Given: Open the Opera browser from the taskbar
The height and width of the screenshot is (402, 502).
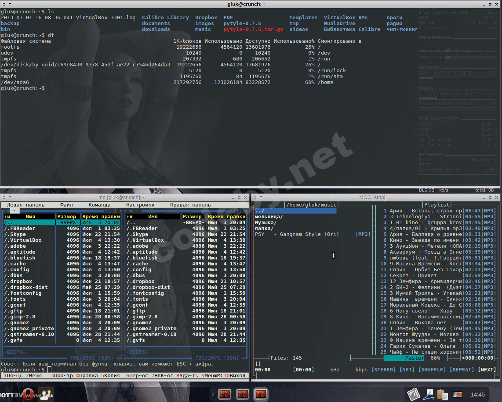Looking at the screenshot, I should (28, 394).
